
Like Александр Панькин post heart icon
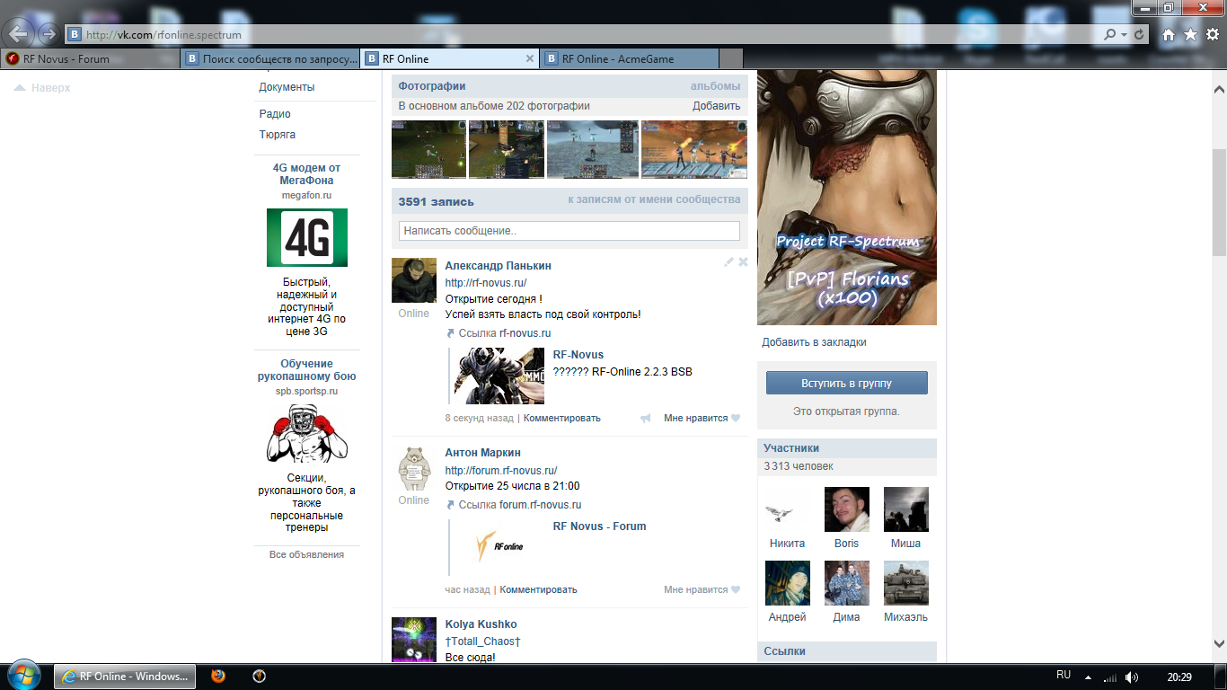tap(736, 418)
